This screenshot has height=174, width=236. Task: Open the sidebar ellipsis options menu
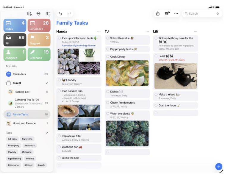tap(38, 14)
